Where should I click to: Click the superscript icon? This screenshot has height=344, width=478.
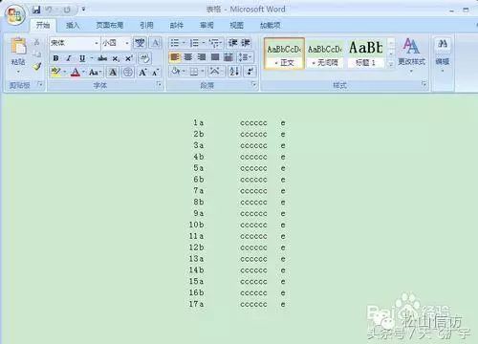pyautogui.click(x=128, y=58)
